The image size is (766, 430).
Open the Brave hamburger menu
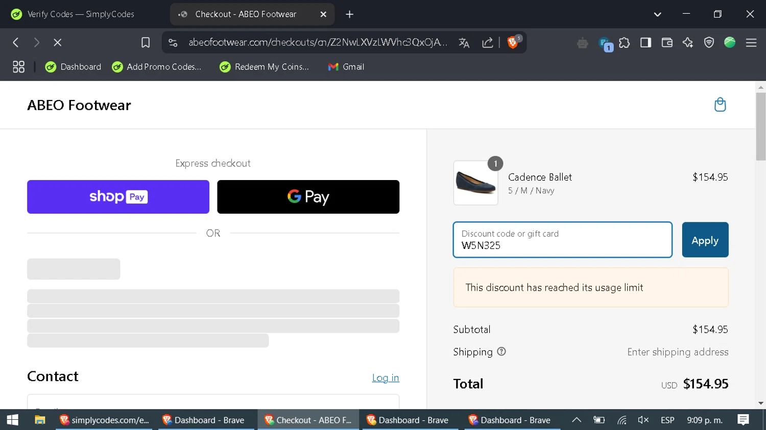(751, 43)
